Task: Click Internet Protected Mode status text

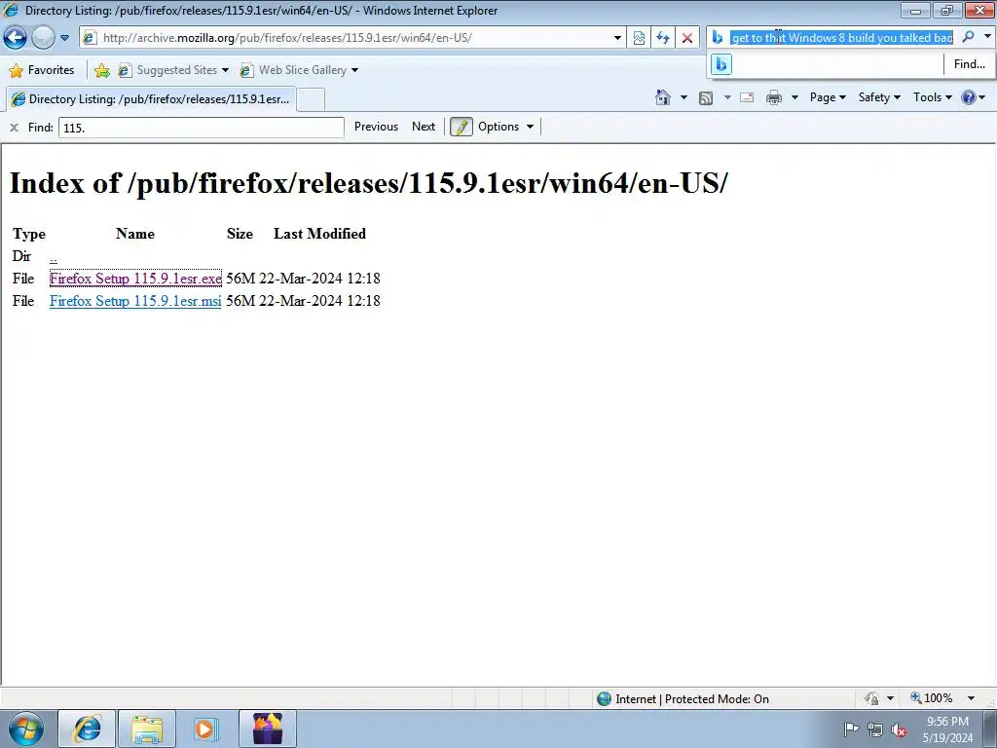Action: pyautogui.click(x=692, y=699)
